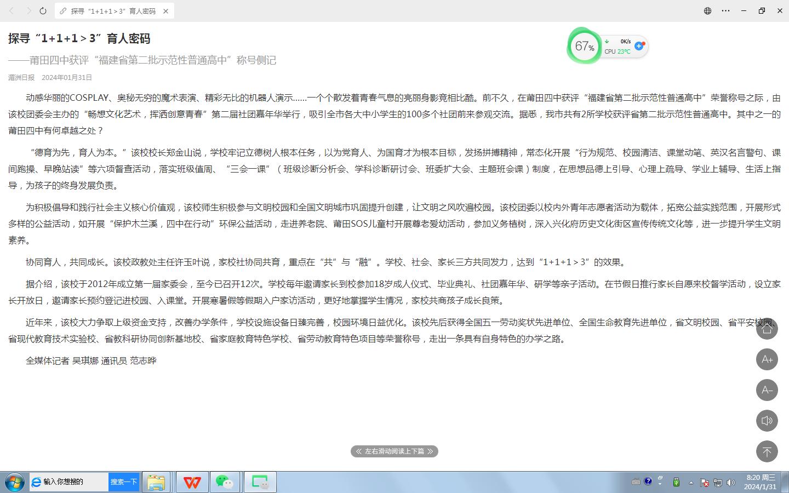The image size is (789, 493).
Task: Go to next article with right double chevron
Action: coord(430,451)
